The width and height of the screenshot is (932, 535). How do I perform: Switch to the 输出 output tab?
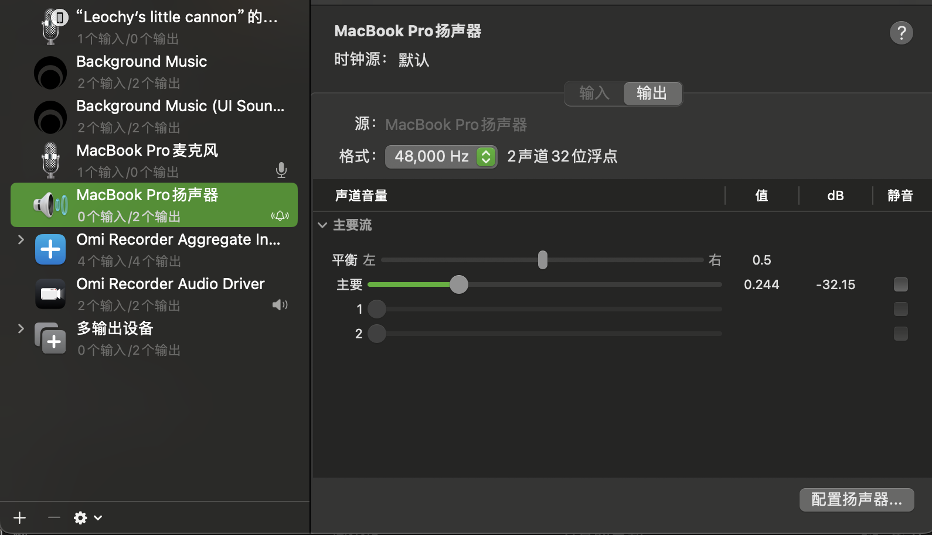click(652, 94)
